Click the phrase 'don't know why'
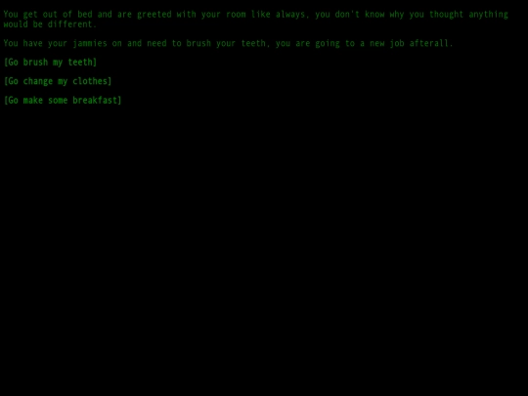Viewport: 528px width, 396px height. click(x=370, y=15)
